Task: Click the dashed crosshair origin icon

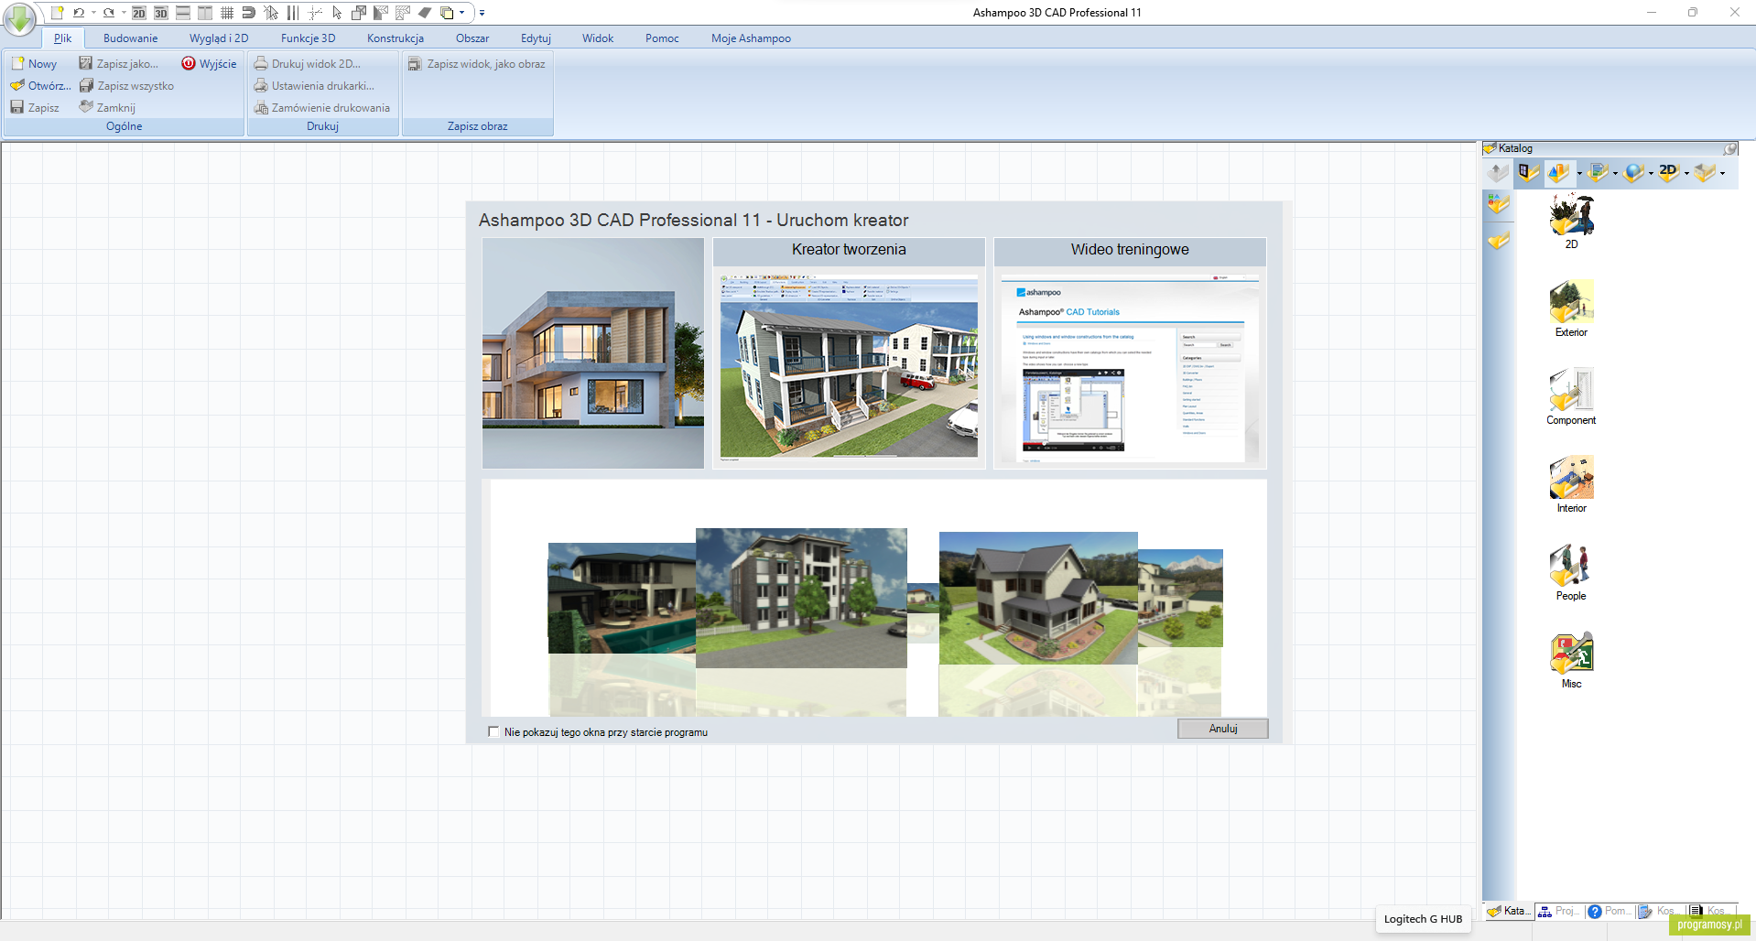Action: (x=315, y=13)
